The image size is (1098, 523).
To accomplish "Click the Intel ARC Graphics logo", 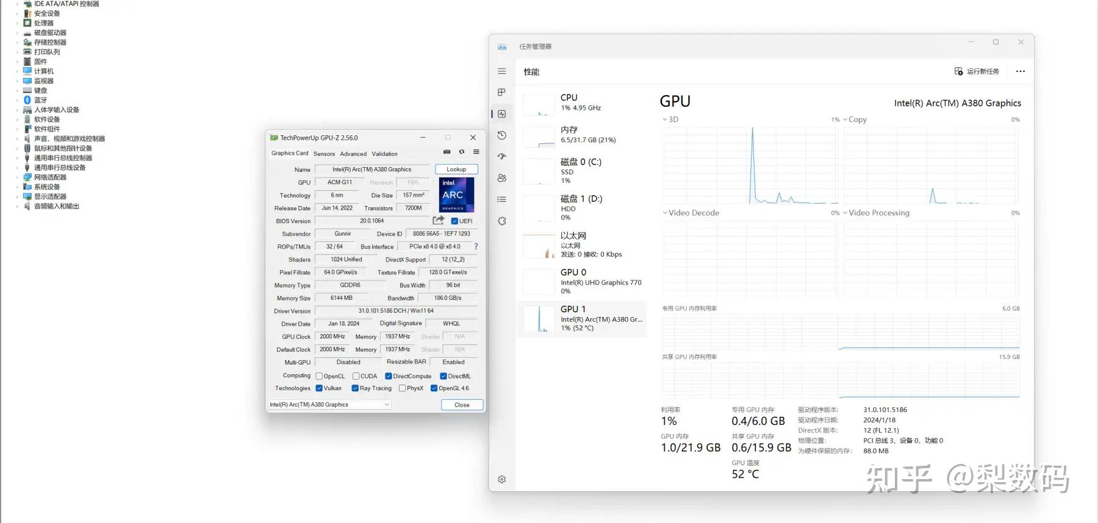I will (x=456, y=194).
